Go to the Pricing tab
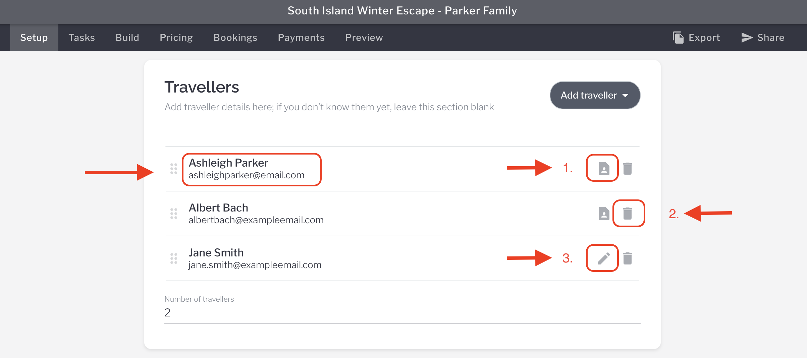This screenshot has width=807, height=358. 176,38
